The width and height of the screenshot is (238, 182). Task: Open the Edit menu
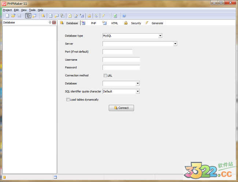(x=16, y=10)
